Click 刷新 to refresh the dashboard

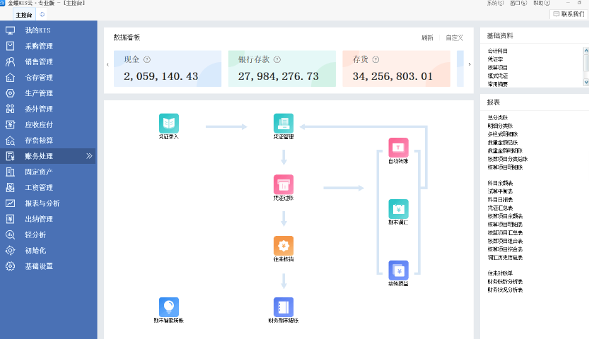(427, 37)
